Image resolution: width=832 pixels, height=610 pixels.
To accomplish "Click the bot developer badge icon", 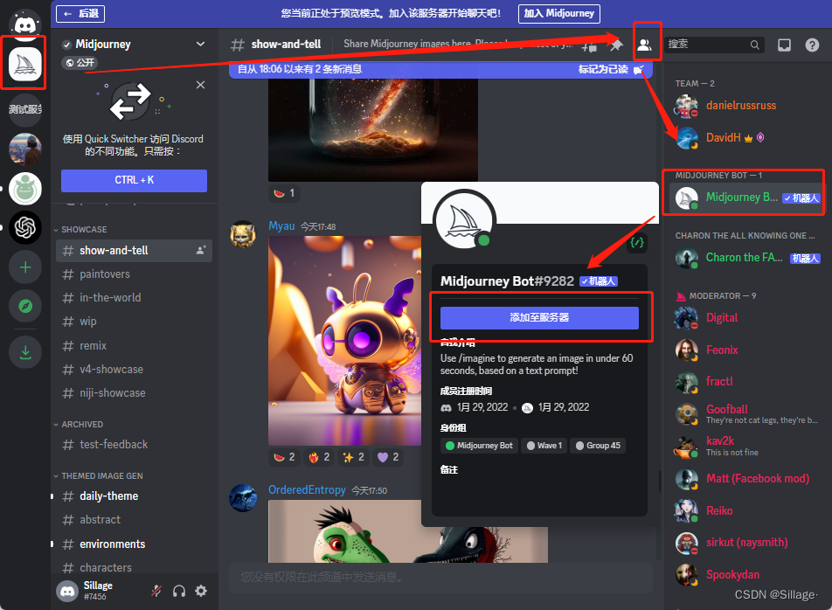I will (637, 243).
